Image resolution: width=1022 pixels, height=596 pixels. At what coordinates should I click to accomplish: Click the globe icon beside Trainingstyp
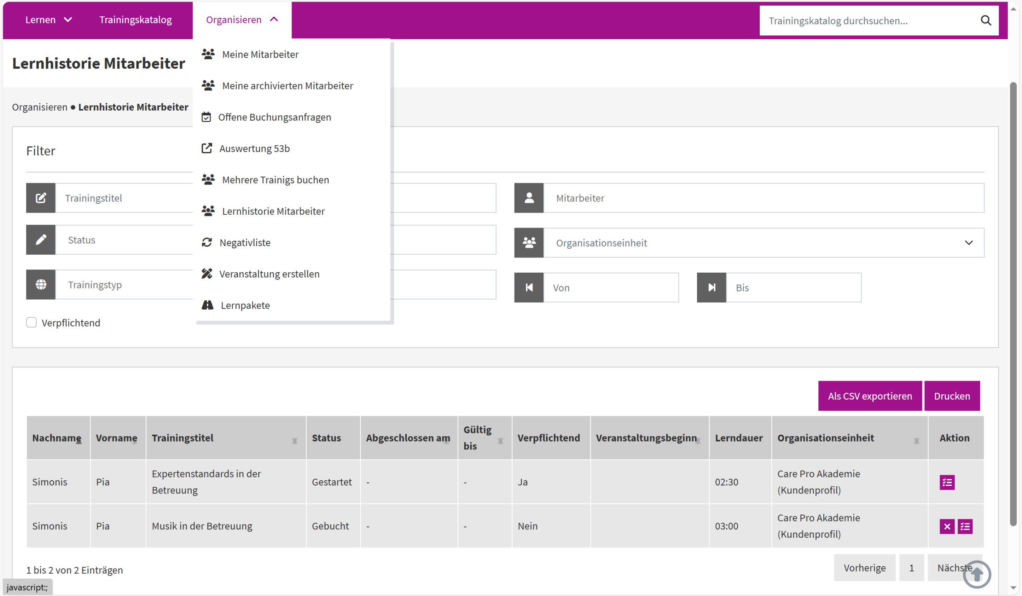click(x=41, y=285)
